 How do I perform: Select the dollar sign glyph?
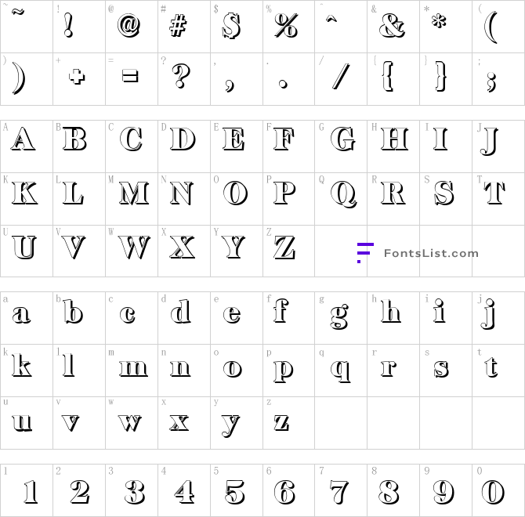[231, 26]
